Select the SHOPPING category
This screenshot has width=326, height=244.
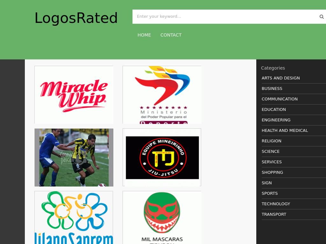pyautogui.click(x=272, y=173)
